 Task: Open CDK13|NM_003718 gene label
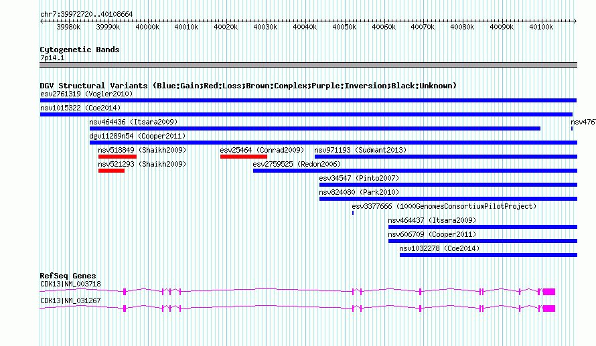tap(71, 284)
